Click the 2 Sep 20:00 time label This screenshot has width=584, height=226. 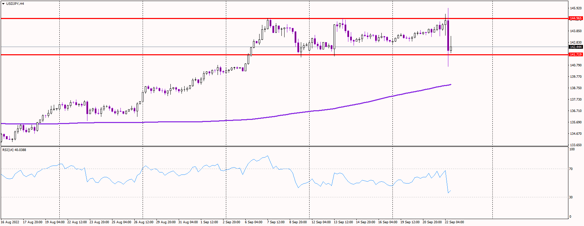231,222
